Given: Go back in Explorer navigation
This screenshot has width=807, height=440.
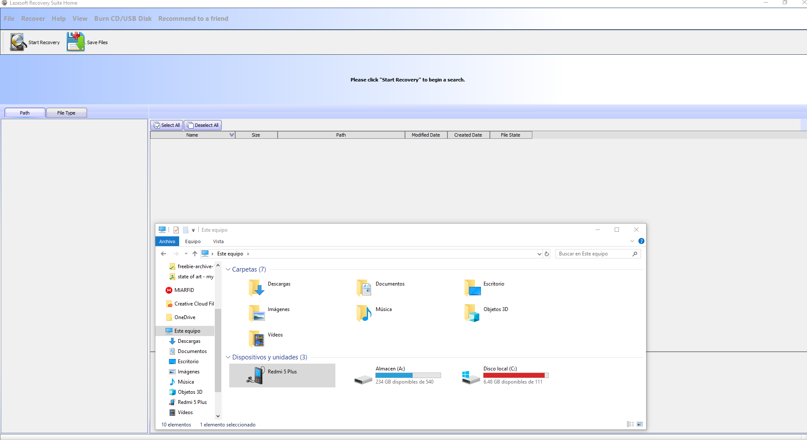Looking at the screenshot, I should coord(163,254).
